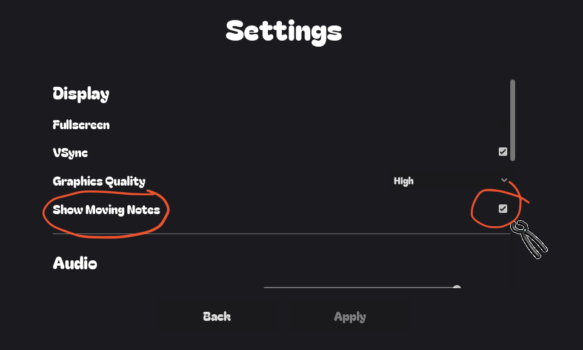
Task: Enable the Fullscreen checkbox
Action: coord(503,125)
